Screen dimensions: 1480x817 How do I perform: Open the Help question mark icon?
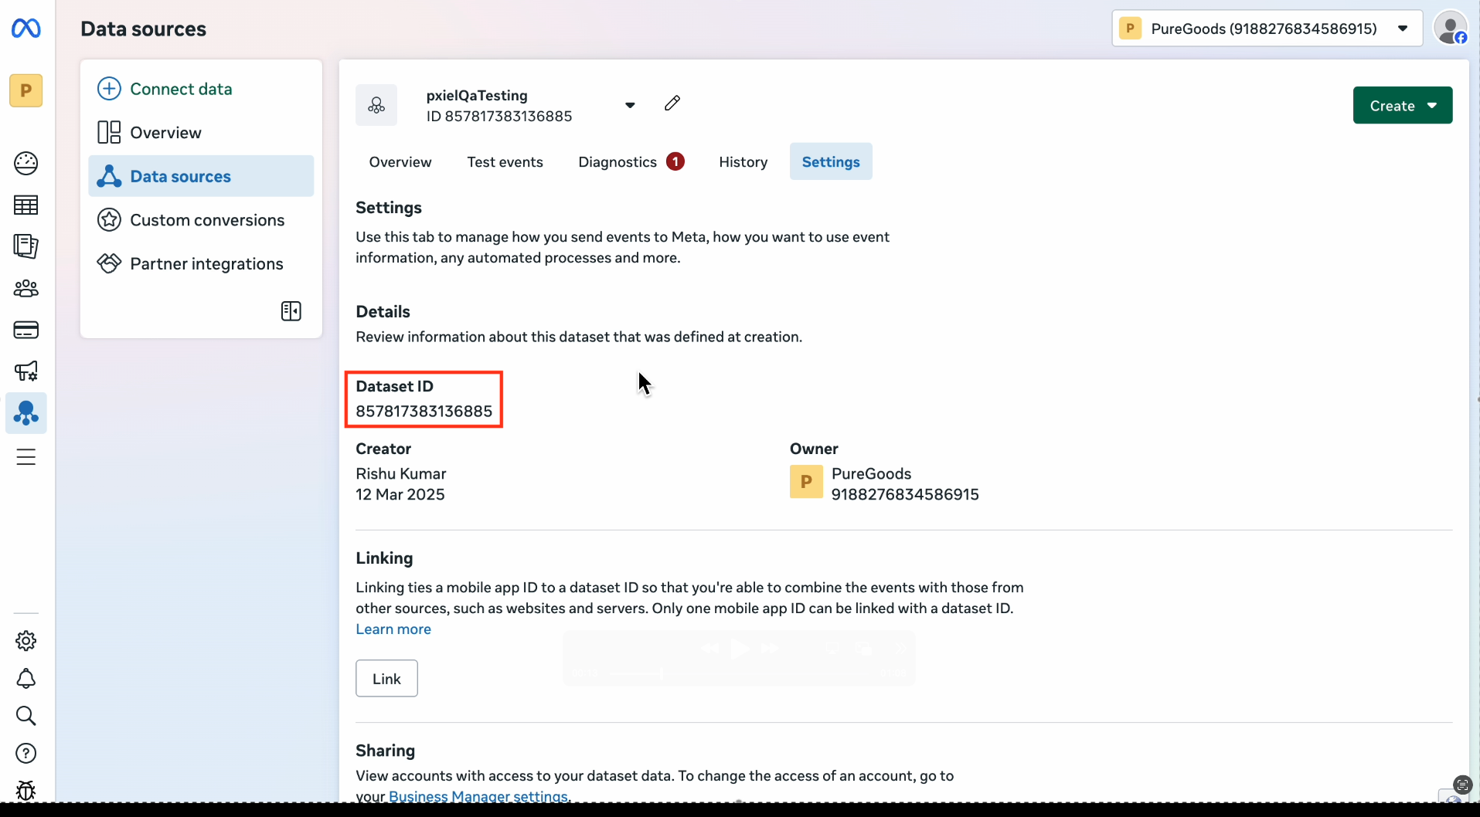pyautogui.click(x=26, y=753)
